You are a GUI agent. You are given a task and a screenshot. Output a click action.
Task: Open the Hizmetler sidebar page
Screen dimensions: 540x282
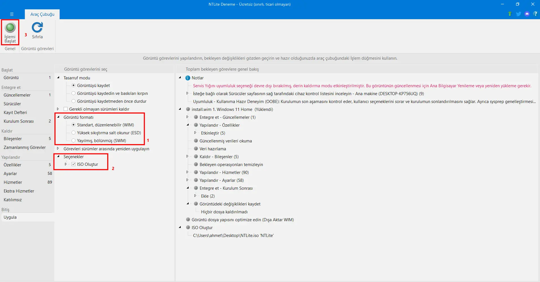click(27, 182)
